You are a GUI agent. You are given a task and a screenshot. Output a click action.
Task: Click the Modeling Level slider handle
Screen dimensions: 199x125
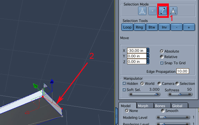(165, 117)
